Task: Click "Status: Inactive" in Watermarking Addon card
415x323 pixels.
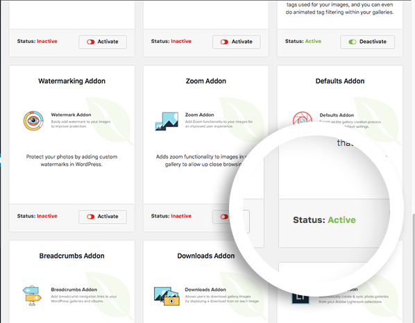Action: tap(37, 216)
